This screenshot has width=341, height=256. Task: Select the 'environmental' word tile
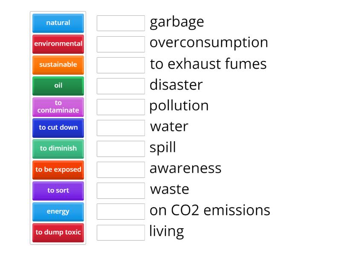58,44
